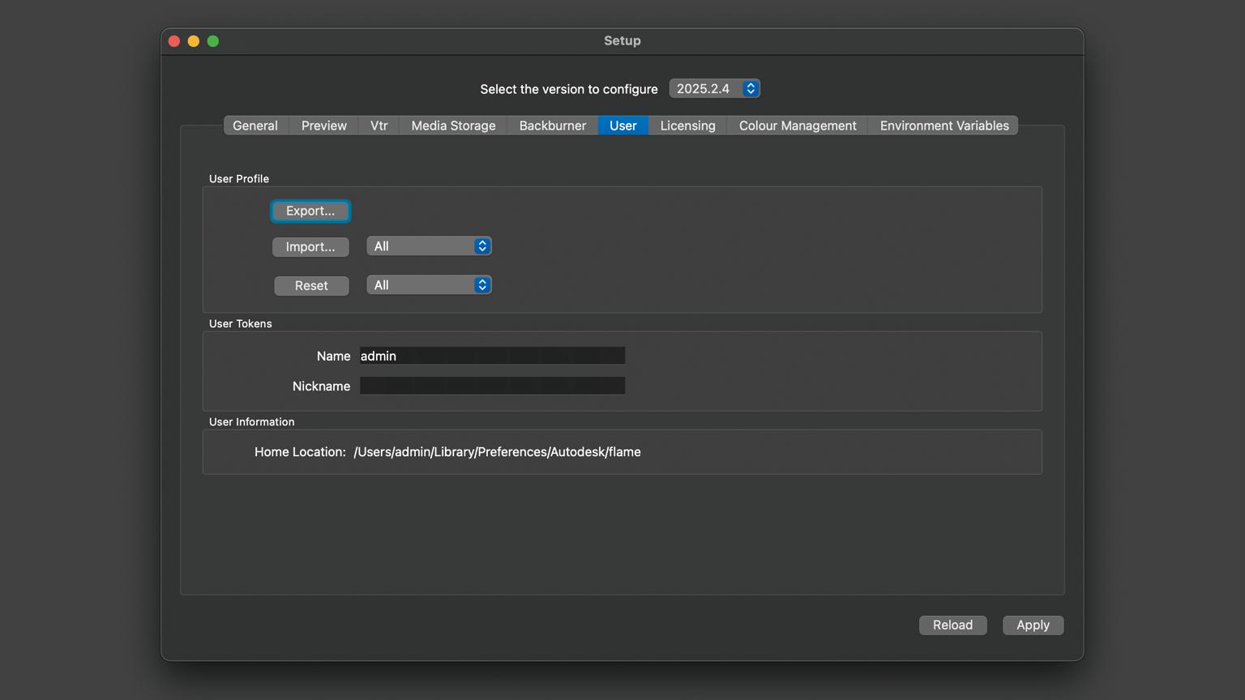Switch to the General tab

[255, 126]
